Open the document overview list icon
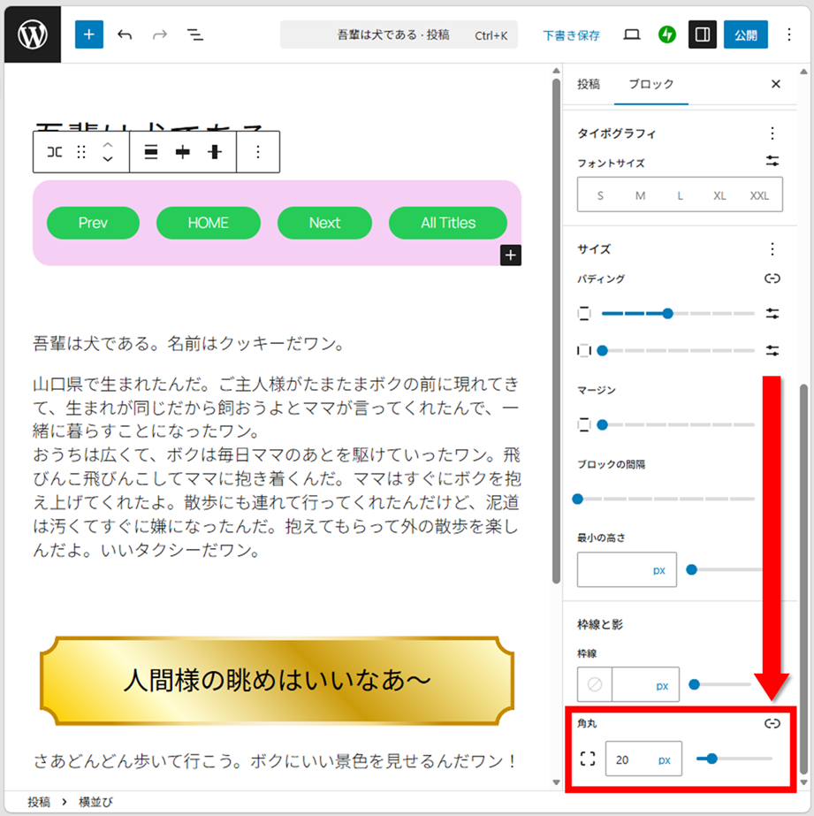 [195, 34]
